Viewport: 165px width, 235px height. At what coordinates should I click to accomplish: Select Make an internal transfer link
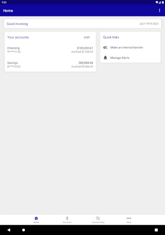click(127, 48)
